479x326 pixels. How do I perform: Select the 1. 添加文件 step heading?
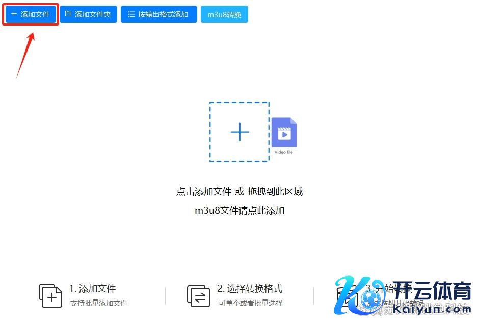click(x=93, y=289)
